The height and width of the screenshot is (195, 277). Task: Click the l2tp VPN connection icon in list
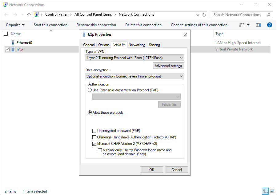(x=13, y=49)
